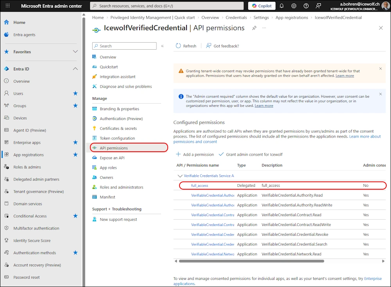This screenshot has width=391, height=287.
Task: Expand the Favorites section chevron
Action: [75, 52]
